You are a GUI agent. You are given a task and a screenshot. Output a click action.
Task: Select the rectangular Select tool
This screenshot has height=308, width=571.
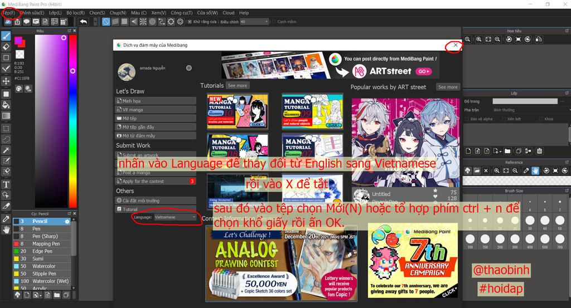[6, 128]
